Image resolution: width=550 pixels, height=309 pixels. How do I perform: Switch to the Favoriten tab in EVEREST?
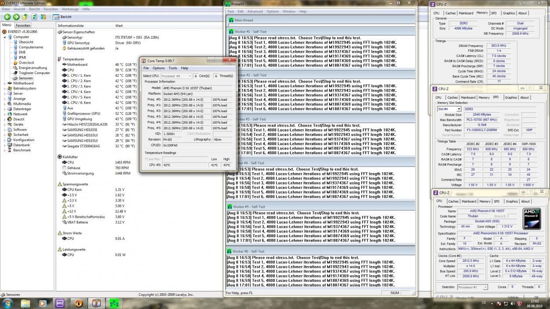point(23,25)
